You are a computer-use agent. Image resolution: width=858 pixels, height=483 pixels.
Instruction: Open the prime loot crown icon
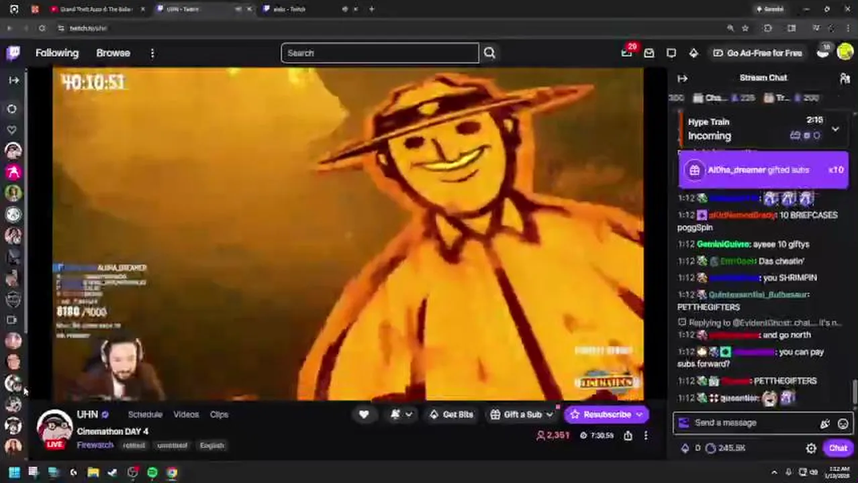tap(823, 52)
